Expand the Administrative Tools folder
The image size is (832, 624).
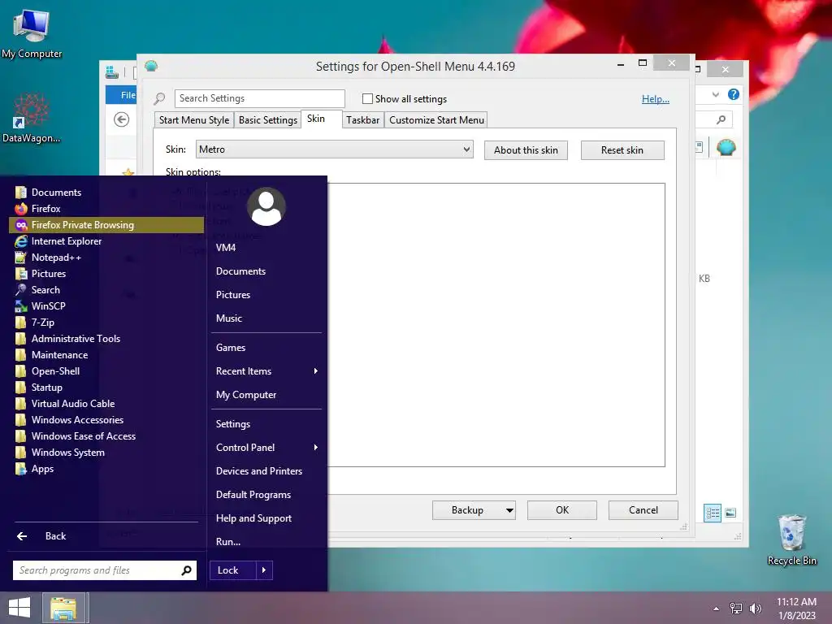tap(106, 339)
